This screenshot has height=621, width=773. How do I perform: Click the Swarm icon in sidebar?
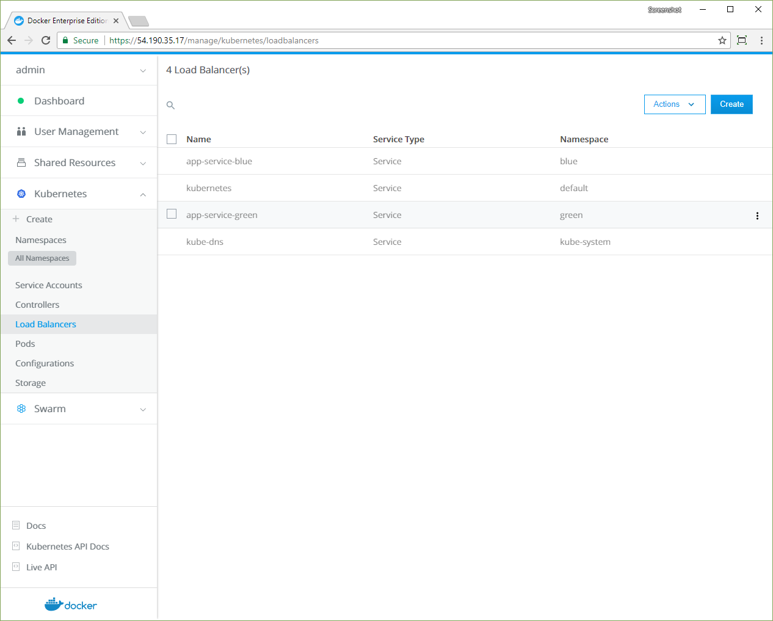point(21,409)
